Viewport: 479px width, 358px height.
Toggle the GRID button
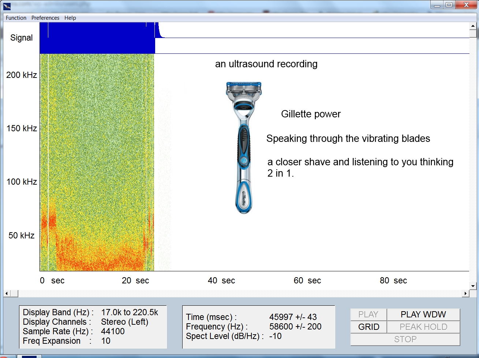(x=368, y=327)
